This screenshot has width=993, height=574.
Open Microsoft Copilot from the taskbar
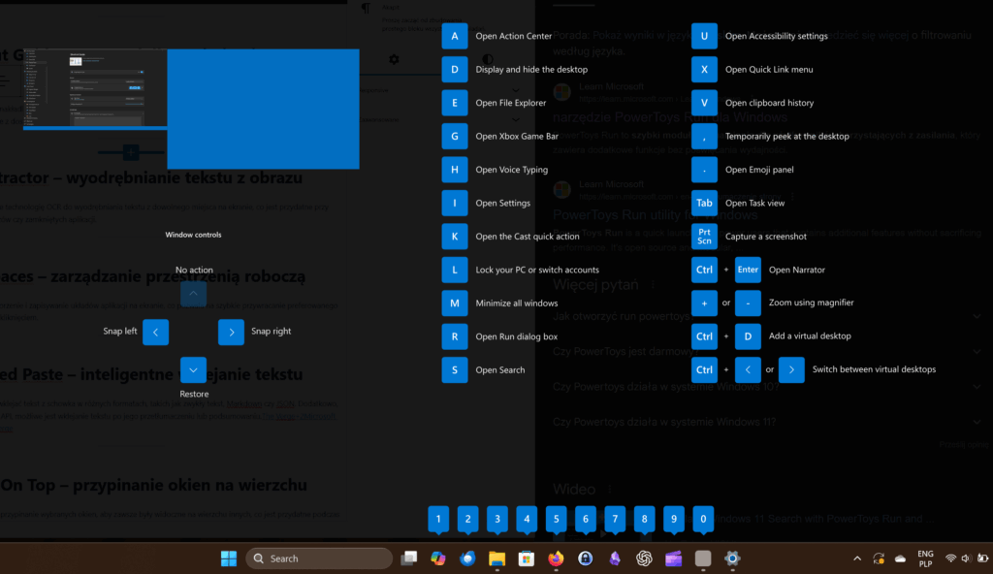pyautogui.click(x=438, y=558)
